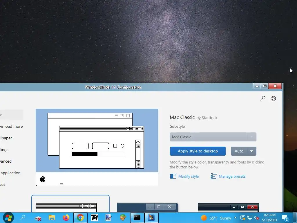Click the Modify style icon
297x223 pixels.
(x=173, y=176)
